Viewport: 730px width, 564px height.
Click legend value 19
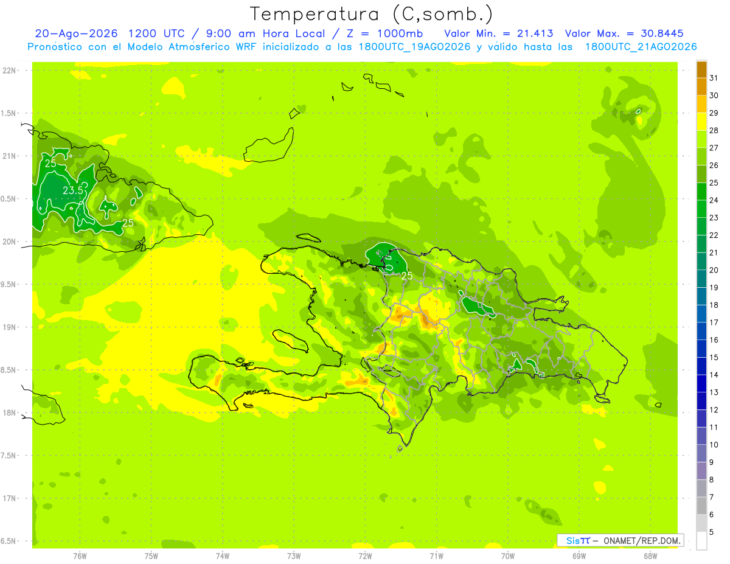tap(714, 287)
